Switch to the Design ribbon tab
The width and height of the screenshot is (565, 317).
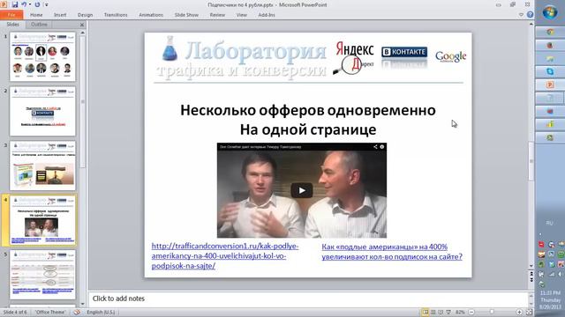coord(85,15)
